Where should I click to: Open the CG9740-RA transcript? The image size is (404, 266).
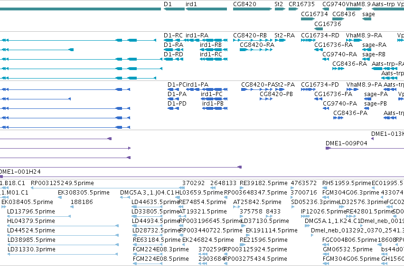click(326, 59)
